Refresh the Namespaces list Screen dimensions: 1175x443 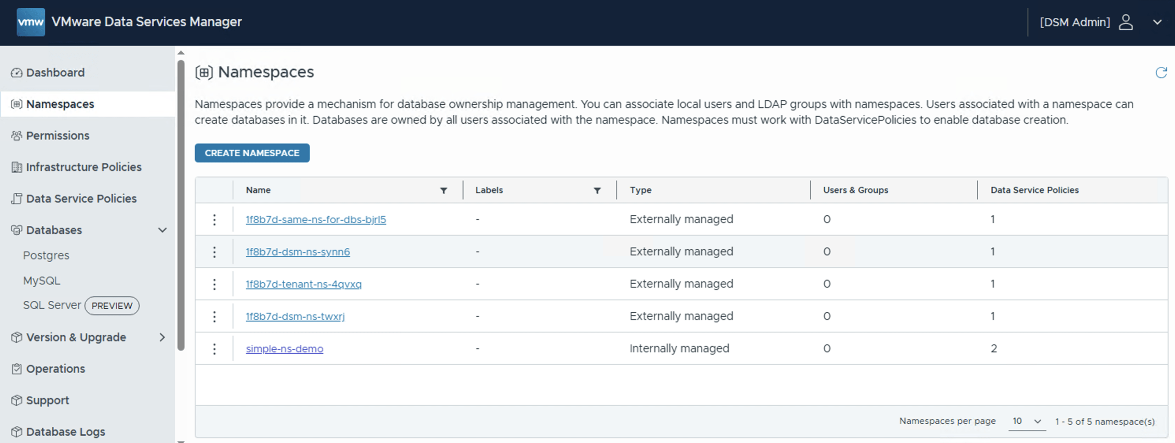tap(1161, 73)
